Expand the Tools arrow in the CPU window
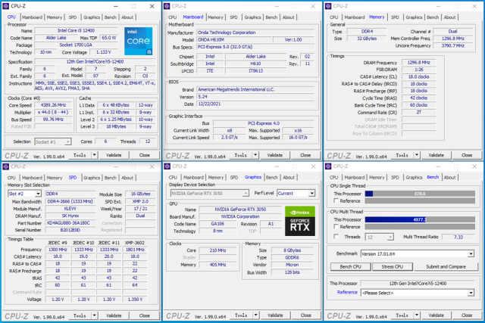Screen dimensions: 485x323 tap(95, 155)
